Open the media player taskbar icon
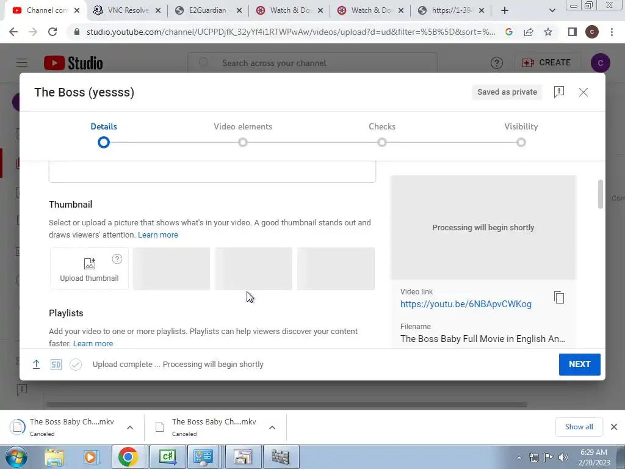This screenshot has height=469, width=625. (x=90, y=457)
